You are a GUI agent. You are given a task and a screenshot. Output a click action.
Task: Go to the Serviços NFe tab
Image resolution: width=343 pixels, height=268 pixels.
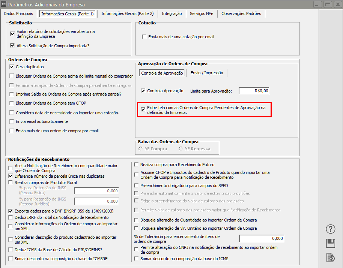(202, 13)
